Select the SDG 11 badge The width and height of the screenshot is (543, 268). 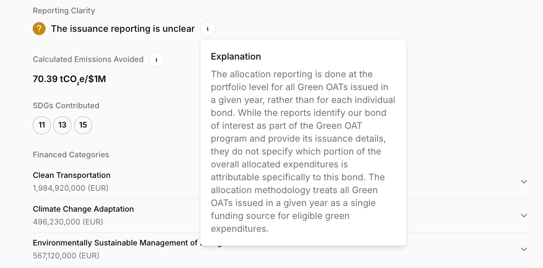[42, 125]
